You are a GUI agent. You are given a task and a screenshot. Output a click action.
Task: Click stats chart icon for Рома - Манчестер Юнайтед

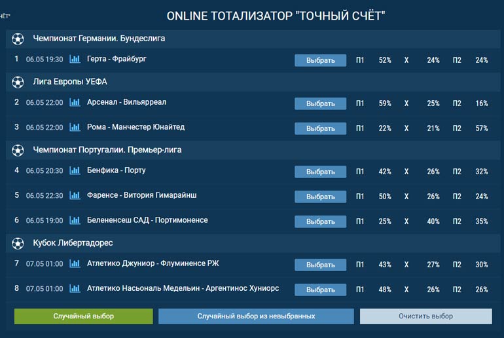75,128
